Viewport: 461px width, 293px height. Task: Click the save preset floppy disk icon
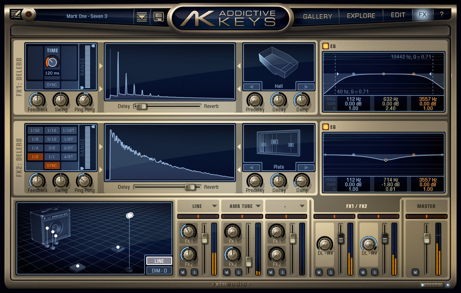pos(158,17)
